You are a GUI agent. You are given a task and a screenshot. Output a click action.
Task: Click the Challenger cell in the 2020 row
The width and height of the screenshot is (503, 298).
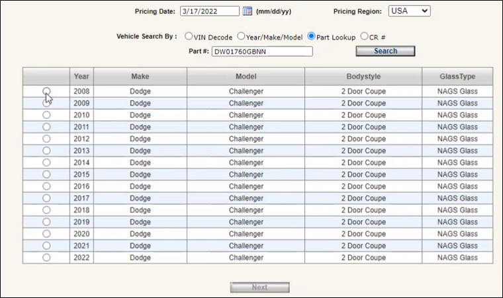pyautogui.click(x=246, y=234)
